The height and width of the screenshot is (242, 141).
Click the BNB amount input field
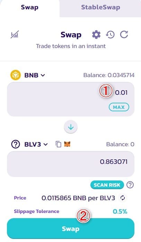click(x=71, y=99)
